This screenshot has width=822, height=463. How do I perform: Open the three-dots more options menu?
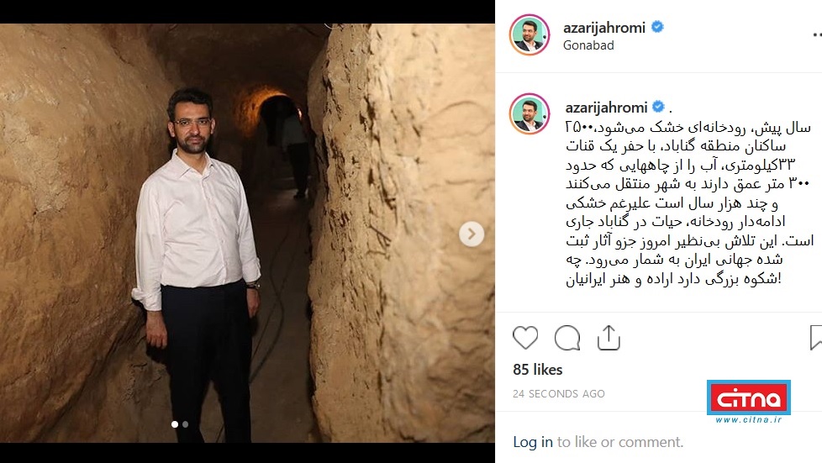pyautogui.click(x=817, y=34)
